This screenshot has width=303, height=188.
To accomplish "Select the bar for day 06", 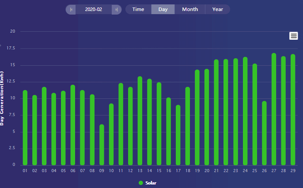I will pyautogui.click(x=73, y=125).
